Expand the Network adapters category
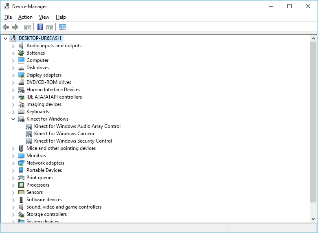318x233 pixels. point(13,163)
